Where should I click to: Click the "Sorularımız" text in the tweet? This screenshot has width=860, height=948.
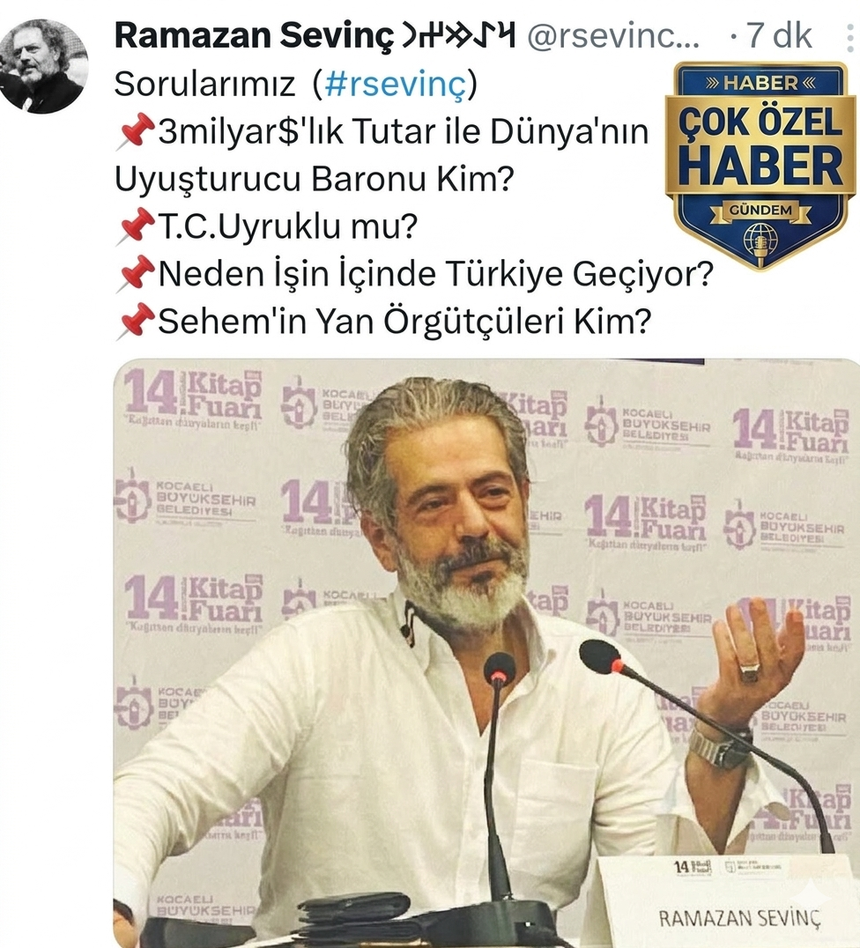[x=204, y=84]
